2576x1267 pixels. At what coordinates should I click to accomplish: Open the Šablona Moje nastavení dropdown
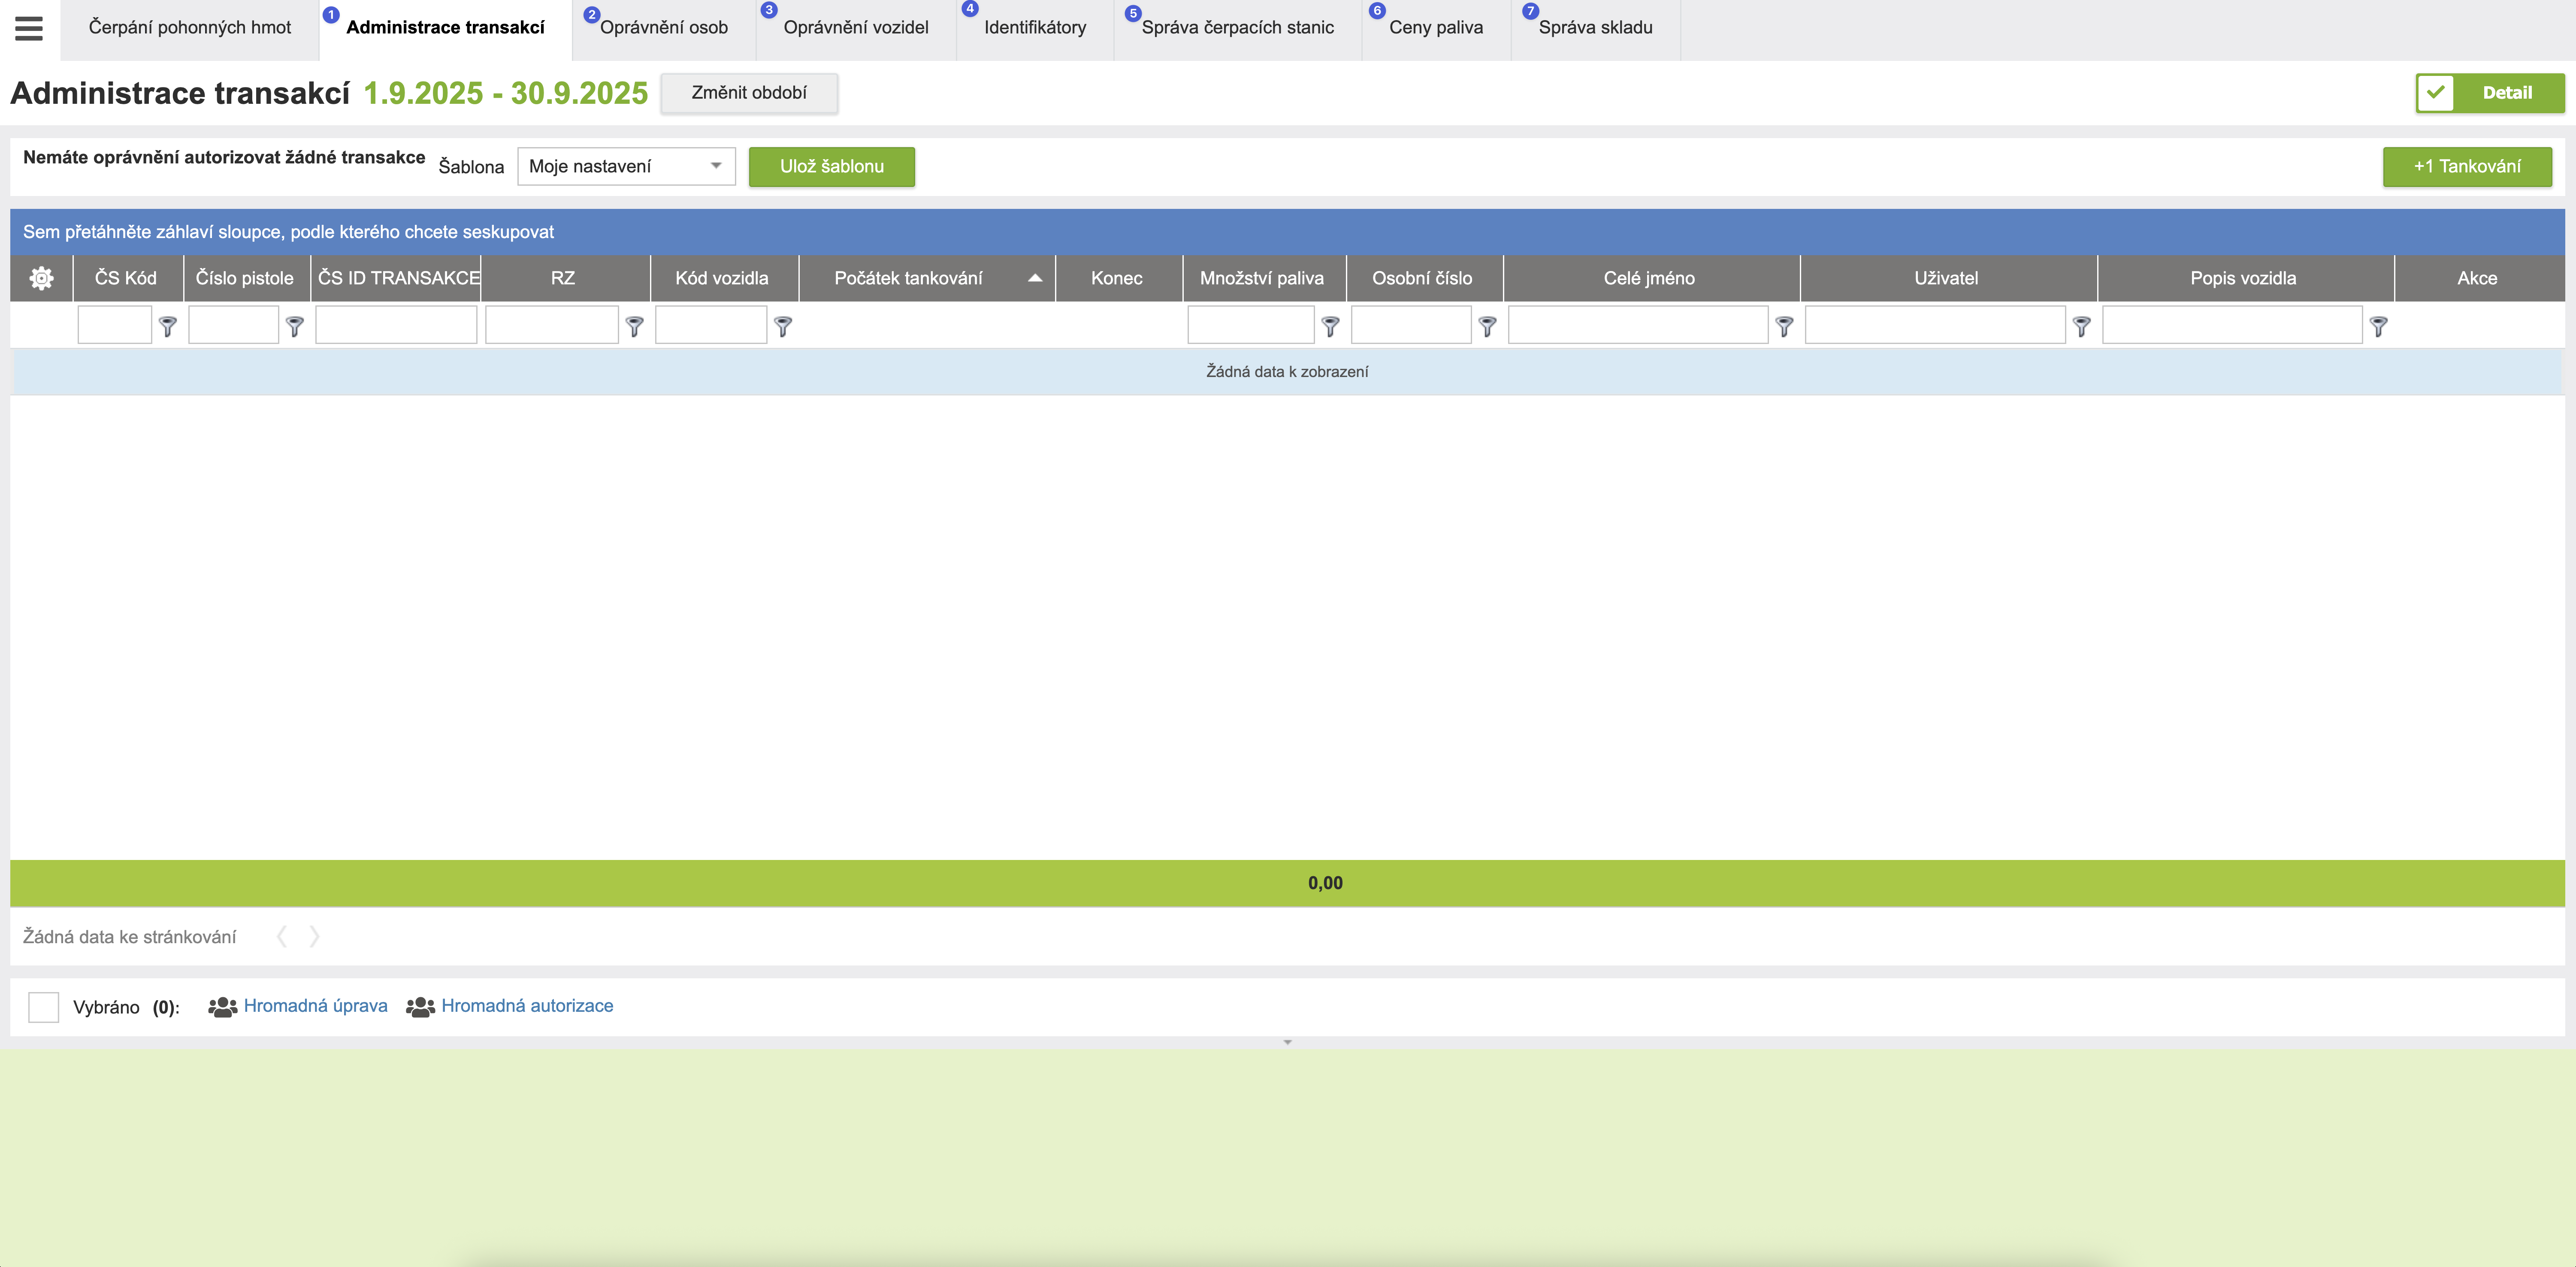626,166
